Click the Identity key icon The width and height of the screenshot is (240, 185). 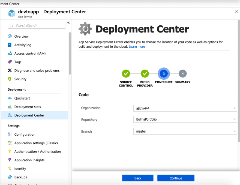[x=10, y=168]
